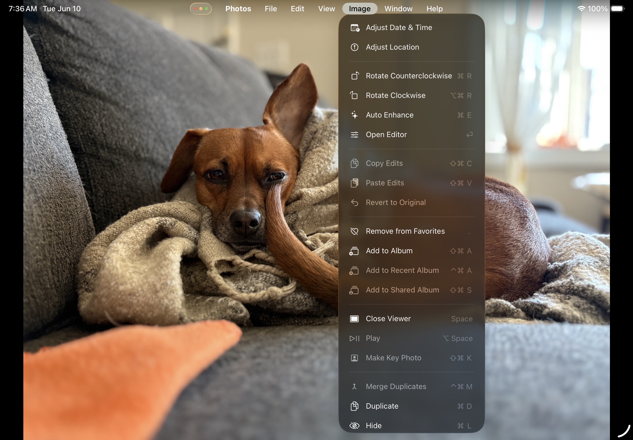Select Hide label in the menu
Image resolution: width=633 pixels, height=440 pixels.
point(374,426)
